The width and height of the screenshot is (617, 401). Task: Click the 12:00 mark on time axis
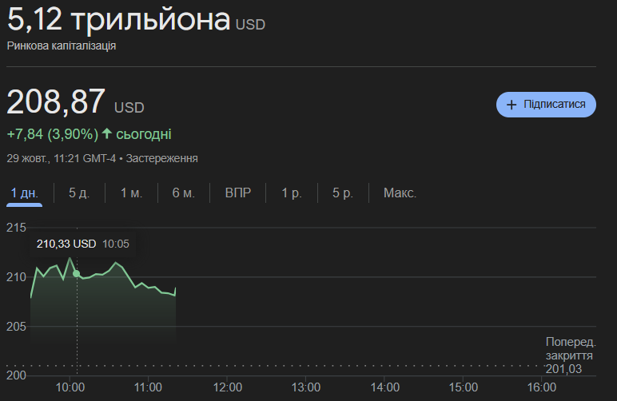(x=228, y=387)
